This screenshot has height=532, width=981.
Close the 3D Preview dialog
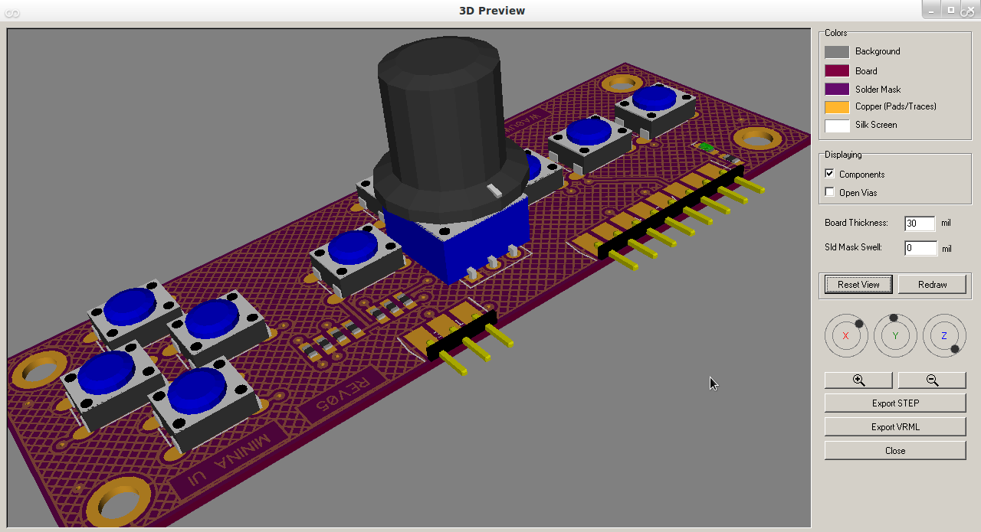(894, 450)
